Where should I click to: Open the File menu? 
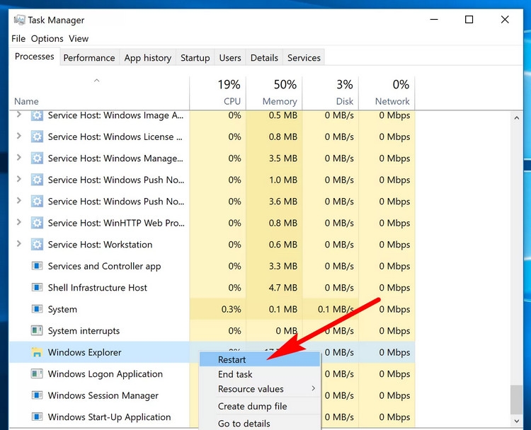pyautogui.click(x=18, y=39)
